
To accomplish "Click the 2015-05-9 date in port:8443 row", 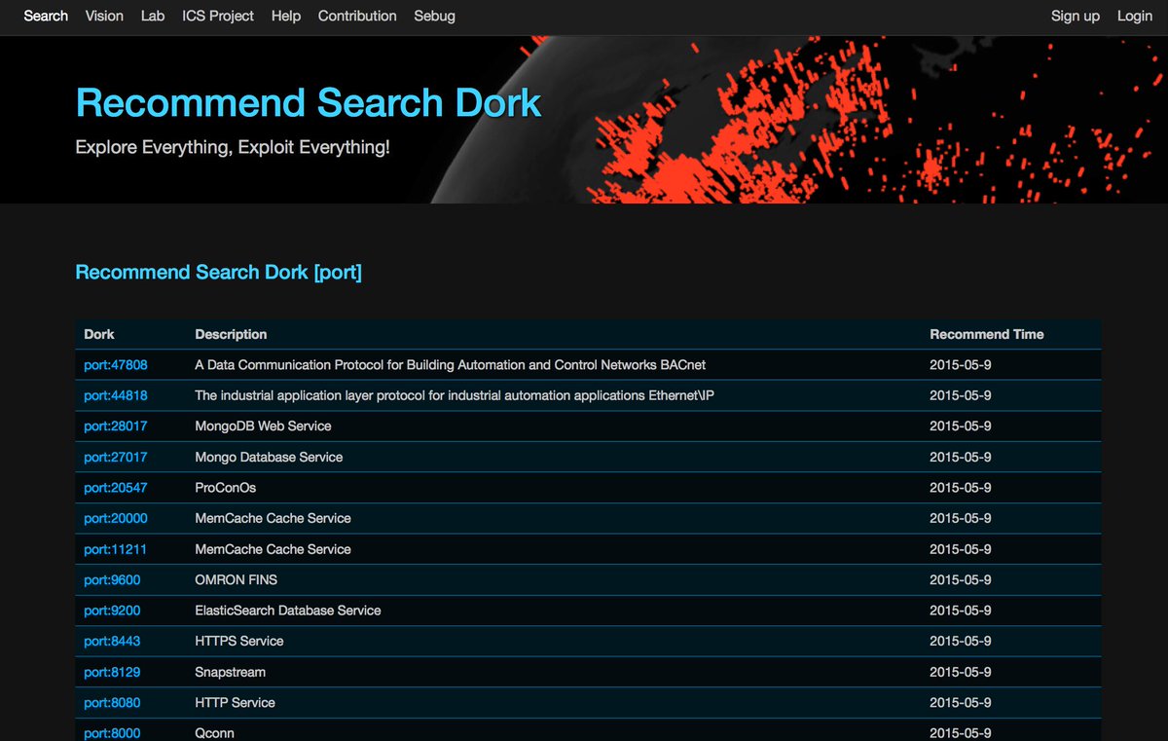I will [x=961, y=641].
